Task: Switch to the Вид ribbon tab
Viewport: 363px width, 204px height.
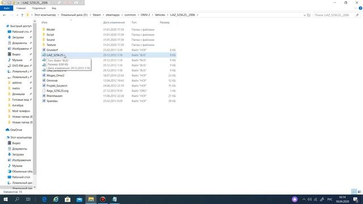Action: (x=54, y=8)
